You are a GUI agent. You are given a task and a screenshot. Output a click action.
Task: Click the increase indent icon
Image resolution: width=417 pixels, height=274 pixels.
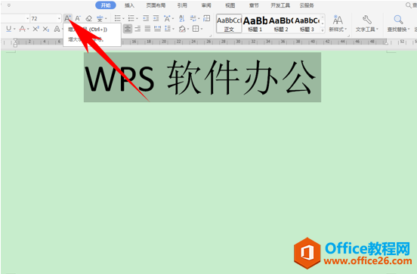[x=156, y=18]
